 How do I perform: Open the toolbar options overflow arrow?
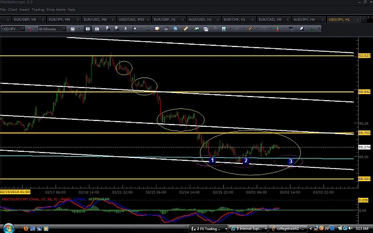pos(319,29)
